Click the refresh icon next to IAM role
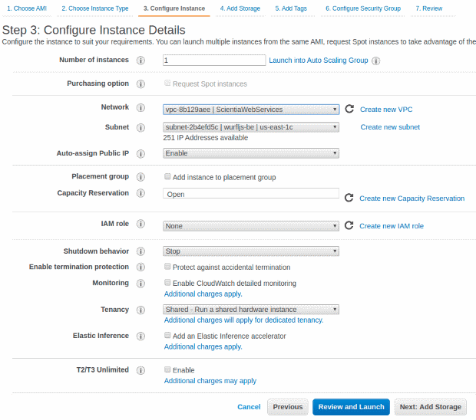Viewport: 476px width, 420px height. pos(349,225)
